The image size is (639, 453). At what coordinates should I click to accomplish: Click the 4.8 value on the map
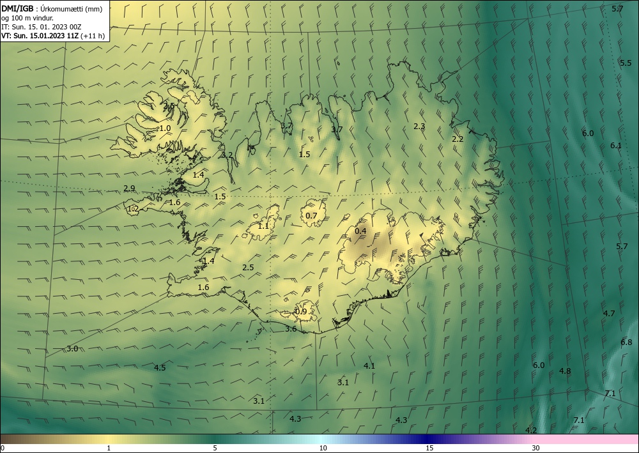tap(565, 371)
